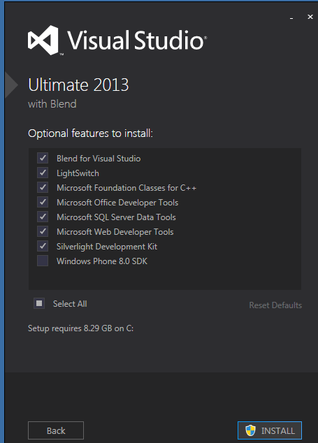
Task: Toggle Microsoft Web Developer Tools checkbox
Action: coord(43,232)
